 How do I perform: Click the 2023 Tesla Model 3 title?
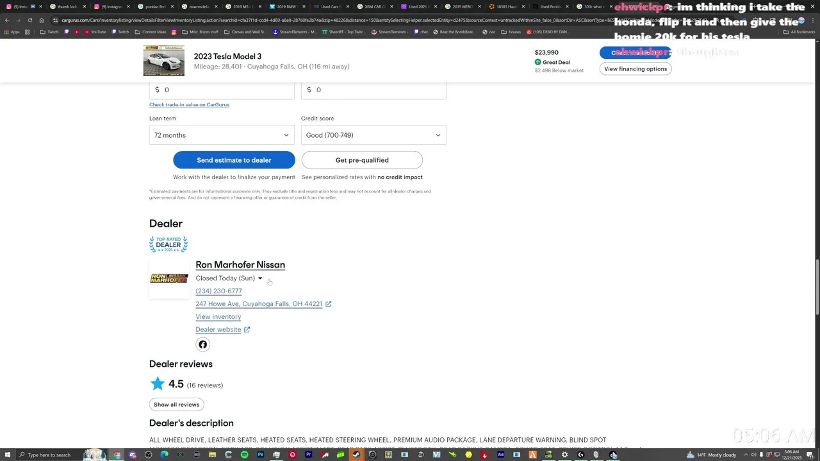click(x=227, y=56)
